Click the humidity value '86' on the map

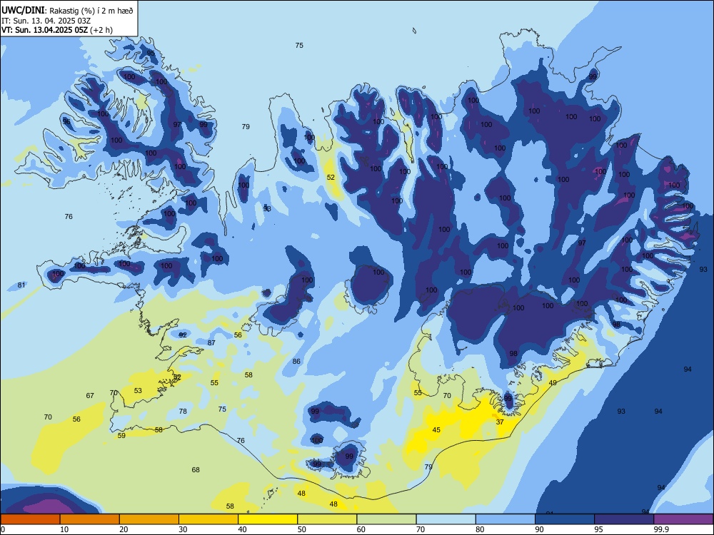pos(296,361)
